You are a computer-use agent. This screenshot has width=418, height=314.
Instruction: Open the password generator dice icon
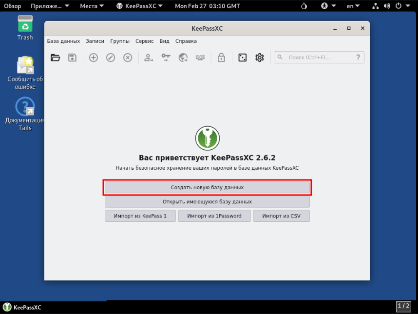click(x=243, y=58)
